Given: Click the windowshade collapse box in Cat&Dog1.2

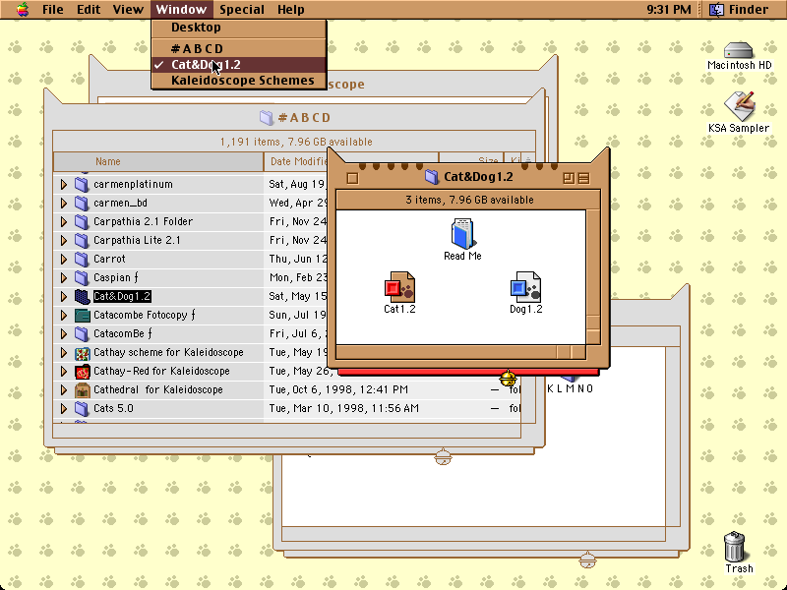Looking at the screenshot, I should coord(583,178).
